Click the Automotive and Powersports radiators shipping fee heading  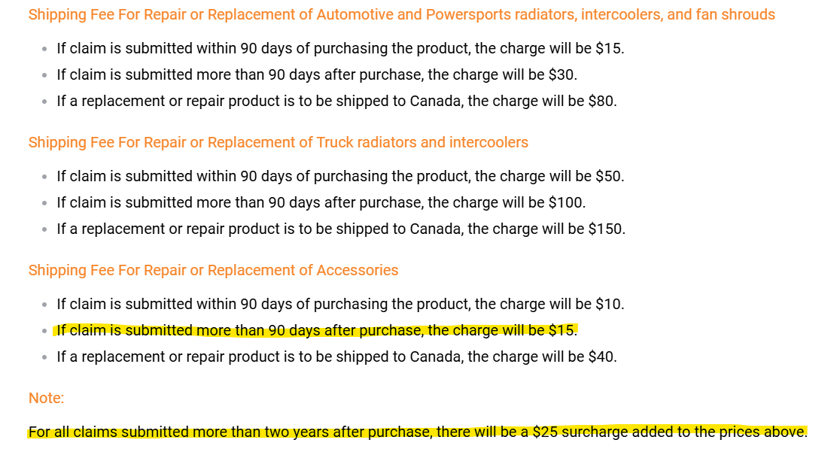coord(401,14)
